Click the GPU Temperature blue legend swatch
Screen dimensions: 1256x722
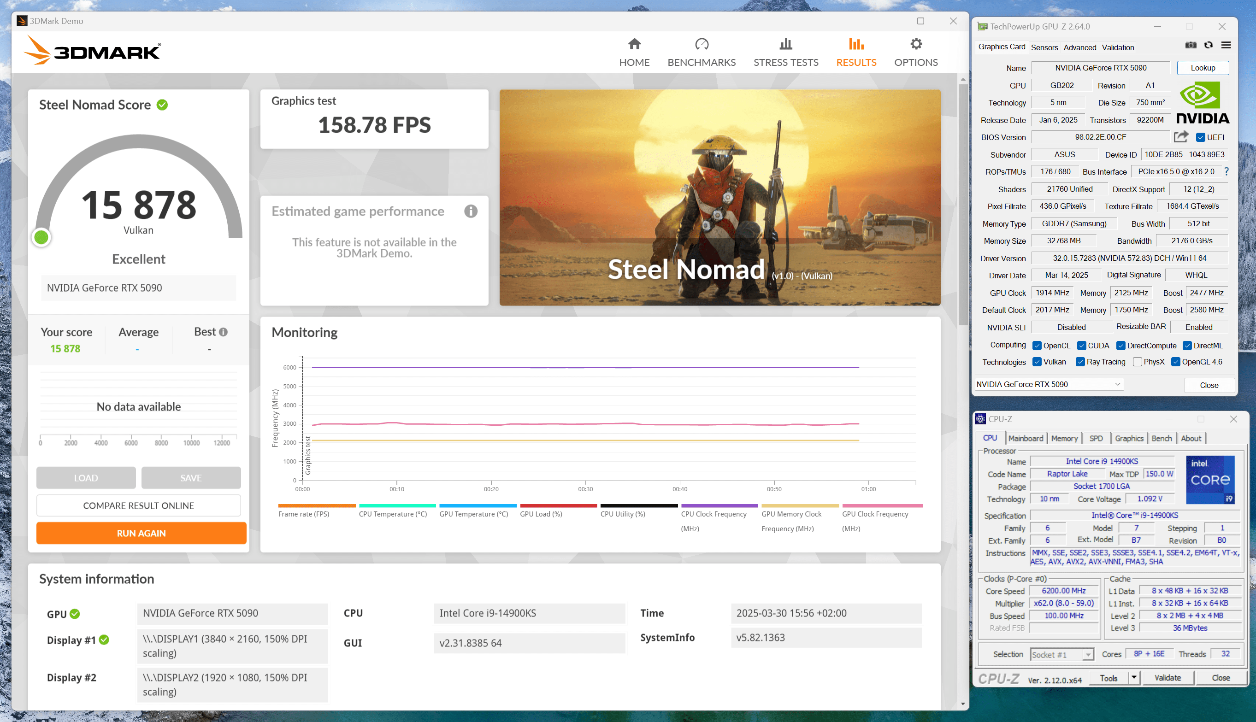click(478, 505)
